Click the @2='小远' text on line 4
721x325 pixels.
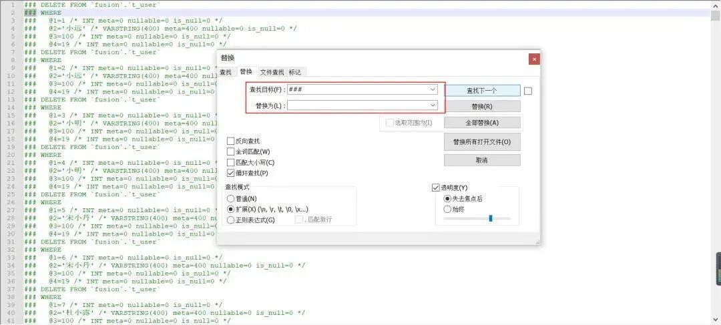[x=67, y=29]
